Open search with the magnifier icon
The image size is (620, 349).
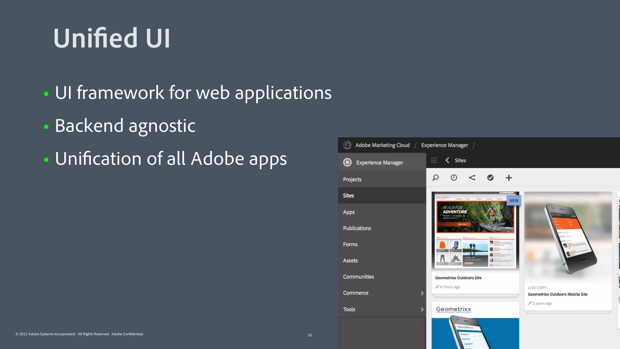point(435,178)
